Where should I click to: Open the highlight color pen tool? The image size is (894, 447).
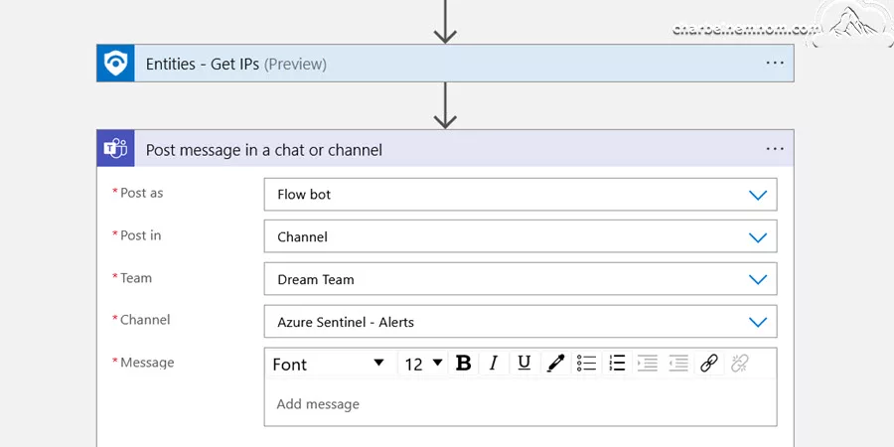(555, 363)
